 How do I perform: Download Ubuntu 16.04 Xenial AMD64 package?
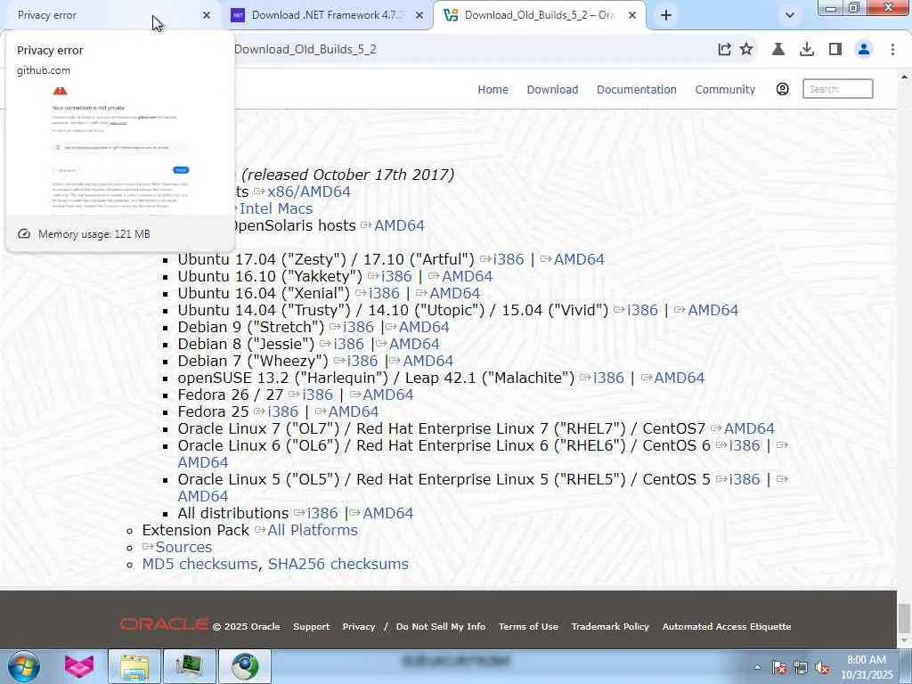pos(454,293)
